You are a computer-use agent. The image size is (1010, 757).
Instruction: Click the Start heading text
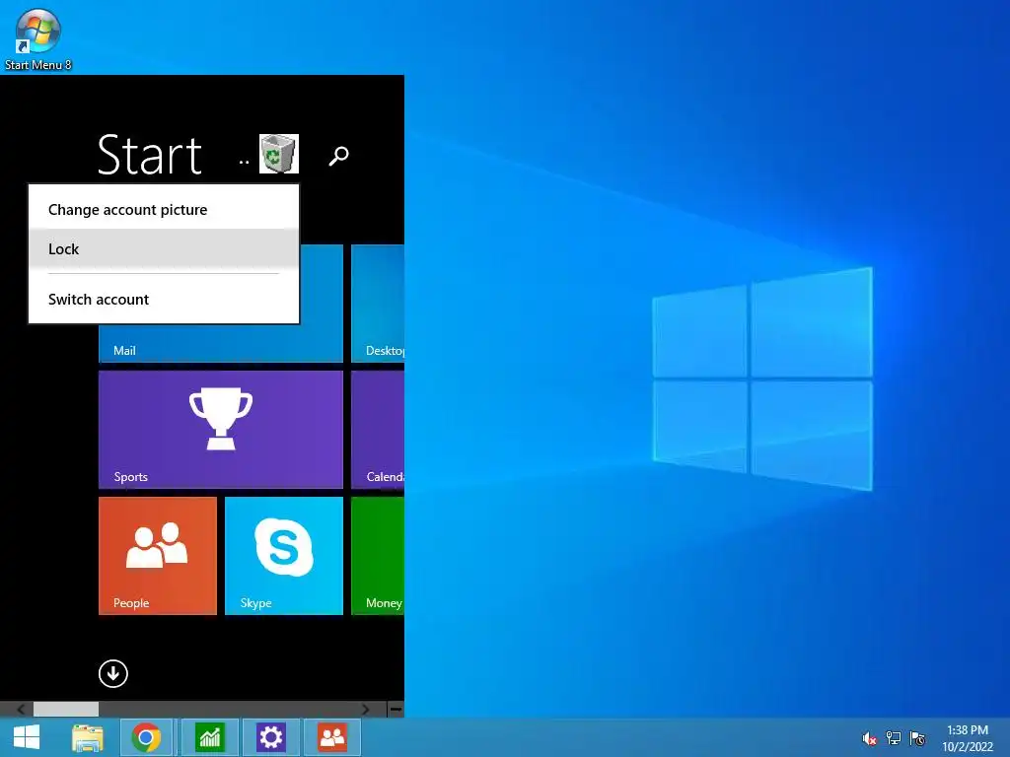point(150,155)
